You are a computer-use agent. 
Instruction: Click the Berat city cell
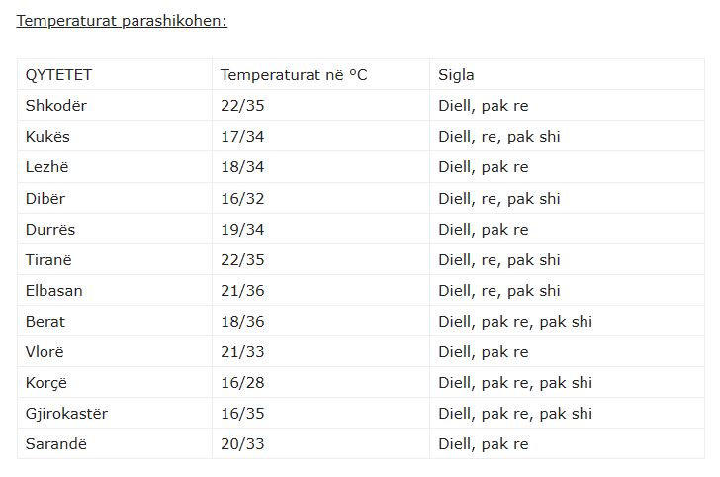tap(45, 321)
